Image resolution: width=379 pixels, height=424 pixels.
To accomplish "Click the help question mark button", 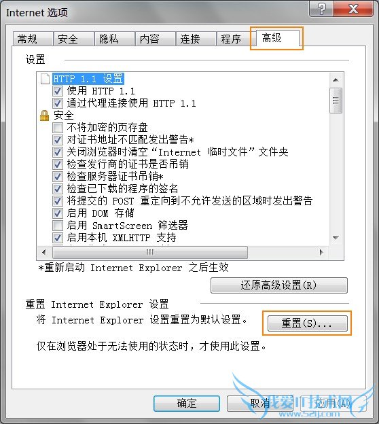I will pyautogui.click(x=321, y=9).
